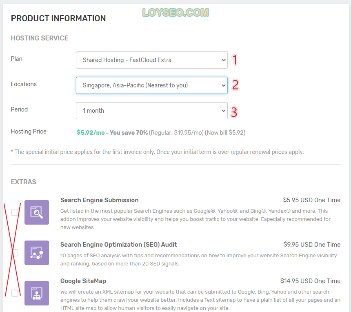Screen dimensions: 351x312
Task: Click the Hosting Price label
Action: [29, 131]
